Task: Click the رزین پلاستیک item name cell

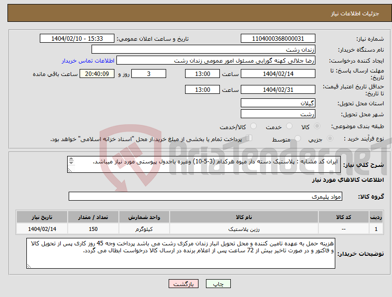Action: point(244,229)
